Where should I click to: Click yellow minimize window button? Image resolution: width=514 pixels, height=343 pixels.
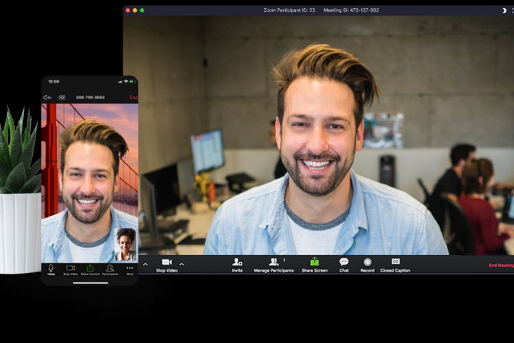pos(135,10)
